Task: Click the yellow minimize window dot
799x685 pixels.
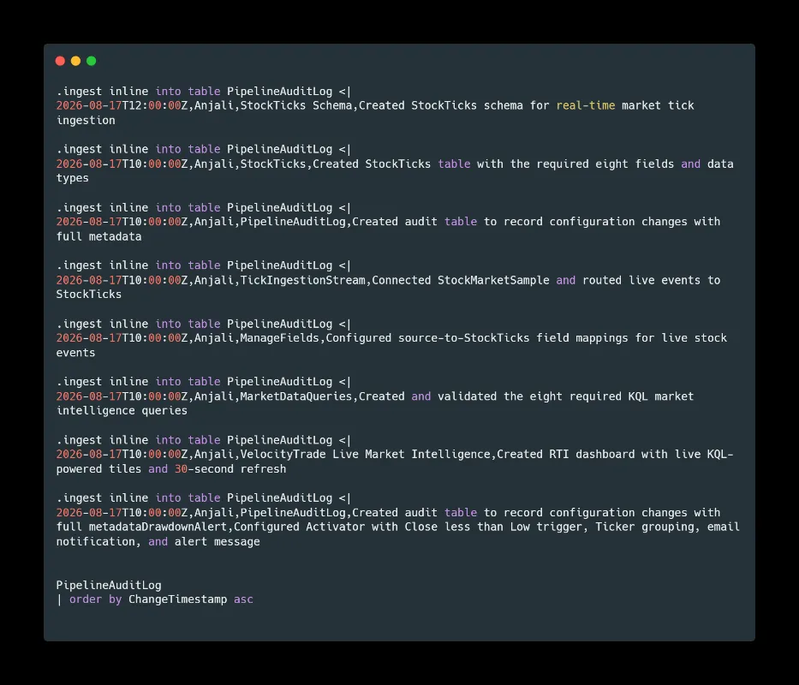Action: tap(76, 61)
